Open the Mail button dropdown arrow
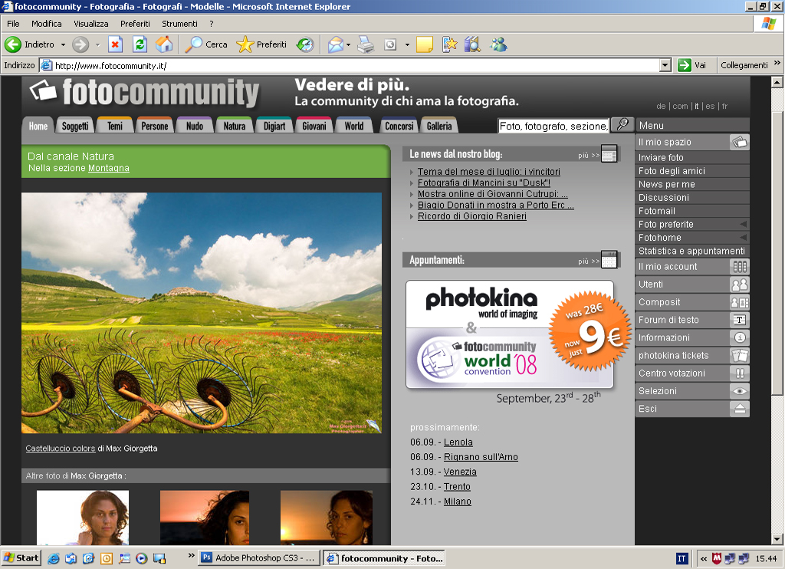This screenshot has height=569, width=785. 349,44
